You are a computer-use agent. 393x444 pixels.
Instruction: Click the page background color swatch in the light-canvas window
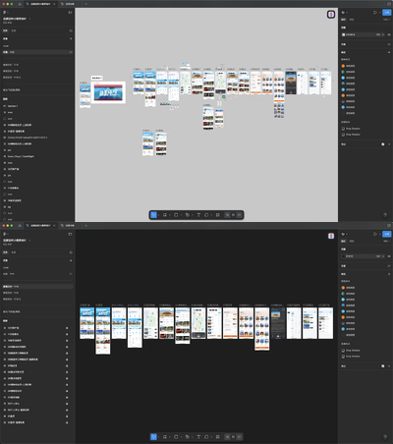click(344, 34)
